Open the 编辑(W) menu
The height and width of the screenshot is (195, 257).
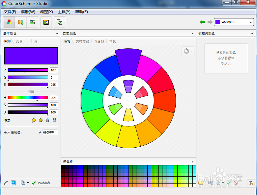[28, 12]
